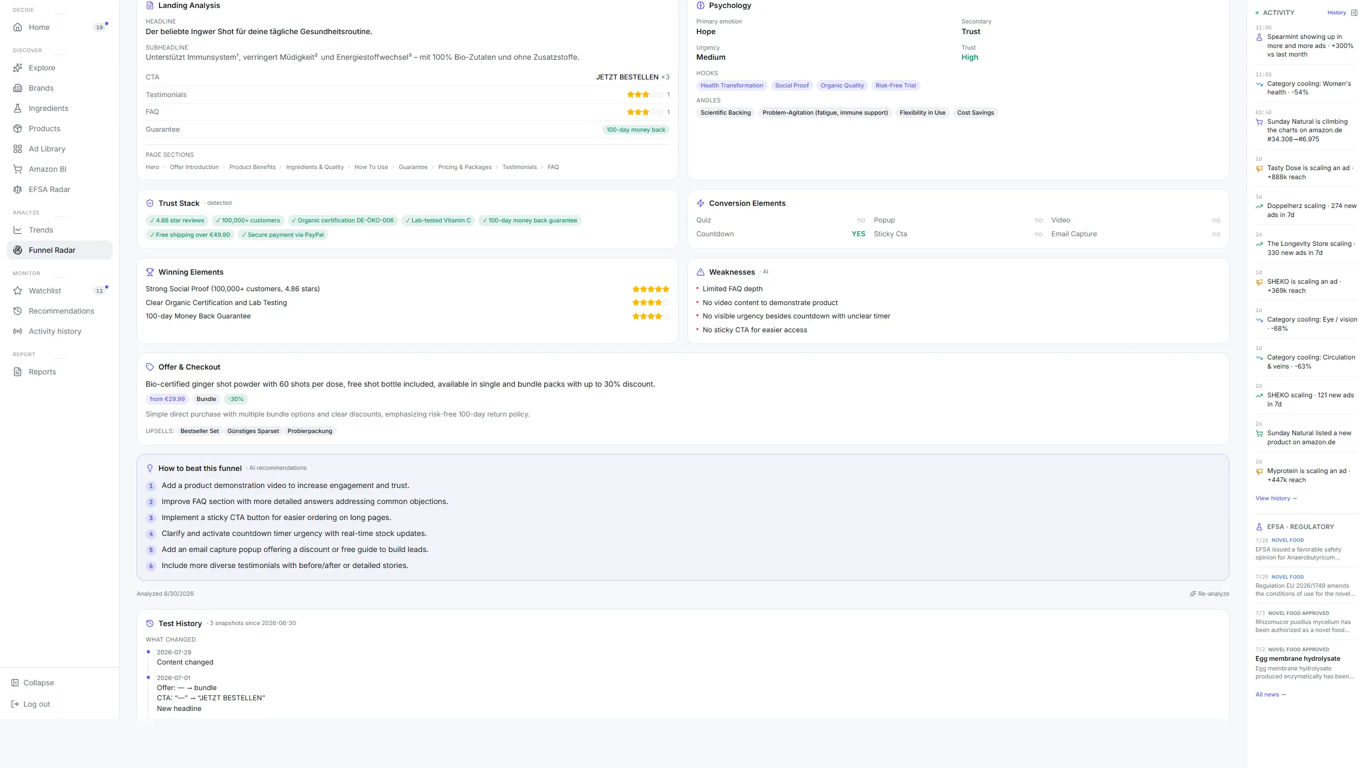
Task: Click the Bestseller Set upsell tag
Action: [x=200, y=431]
